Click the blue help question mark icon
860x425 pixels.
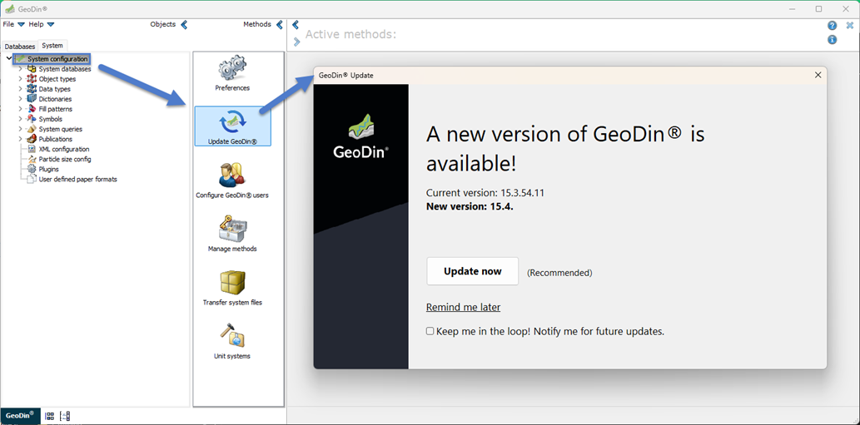tap(832, 26)
